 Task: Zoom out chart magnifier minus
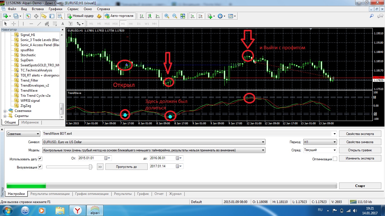tap(175, 16)
